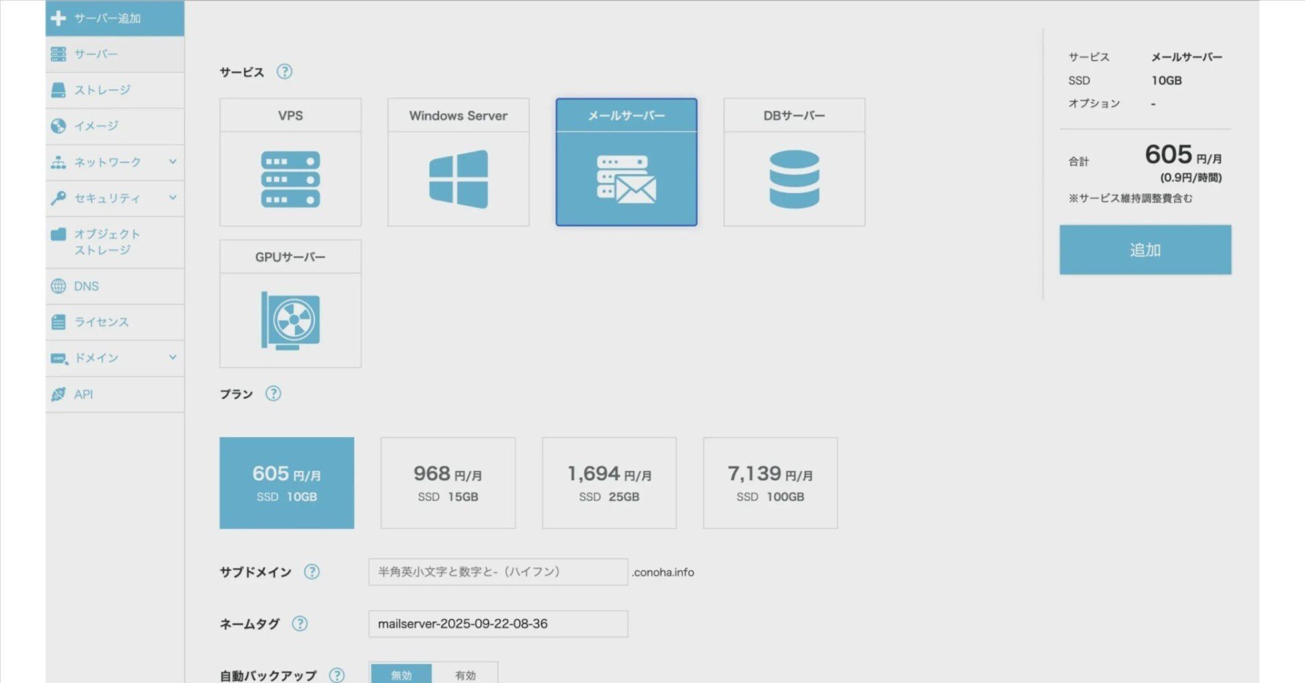
Task: Click the GPUサーバー service header
Action: tap(290, 256)
